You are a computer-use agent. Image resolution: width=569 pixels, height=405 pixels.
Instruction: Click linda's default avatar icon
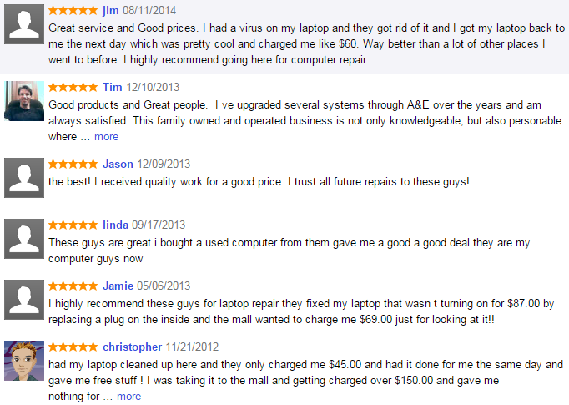click(x=24, y=239)
